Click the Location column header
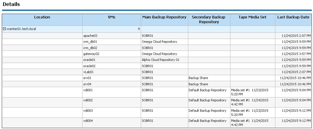 point(42,17)
